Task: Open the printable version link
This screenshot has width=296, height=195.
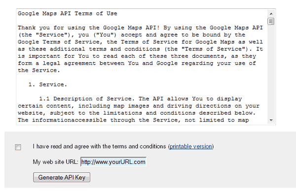Action: pyautogui.click(x=191, y=147)
